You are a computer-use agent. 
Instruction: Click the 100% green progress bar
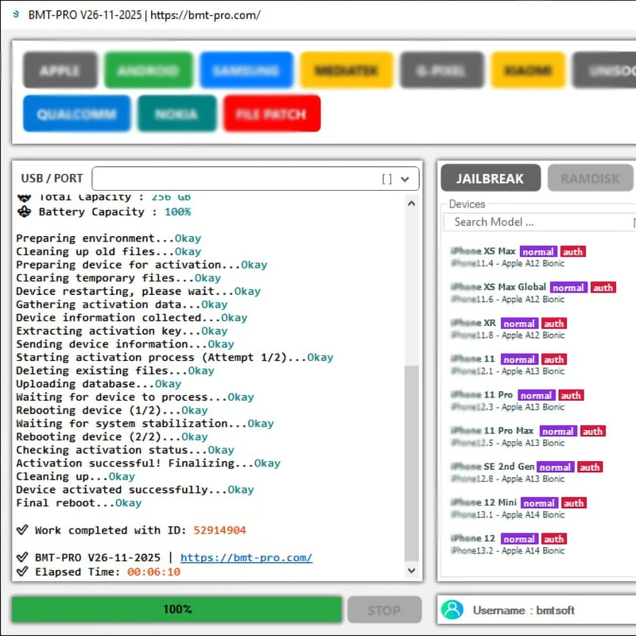(x=176, y=609)
